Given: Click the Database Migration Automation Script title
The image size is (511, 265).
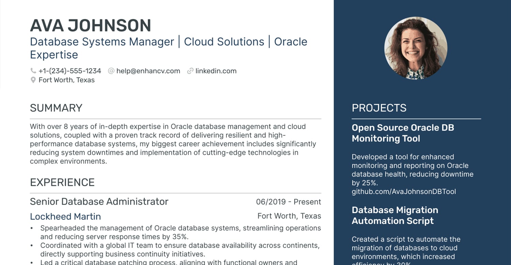Looking at the screenshot, I should [395, 215].
